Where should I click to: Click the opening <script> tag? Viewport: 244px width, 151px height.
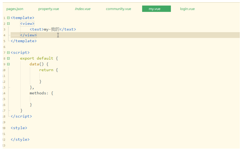coord(20,53)
